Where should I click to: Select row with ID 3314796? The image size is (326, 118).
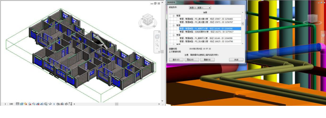[206, 42]
